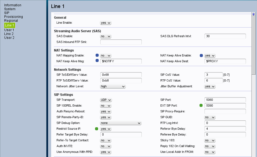The height and width of the screenshot is (157, 257).
Task: Toggle the SAS Enable selector
Action: click(x=106, y=36)
